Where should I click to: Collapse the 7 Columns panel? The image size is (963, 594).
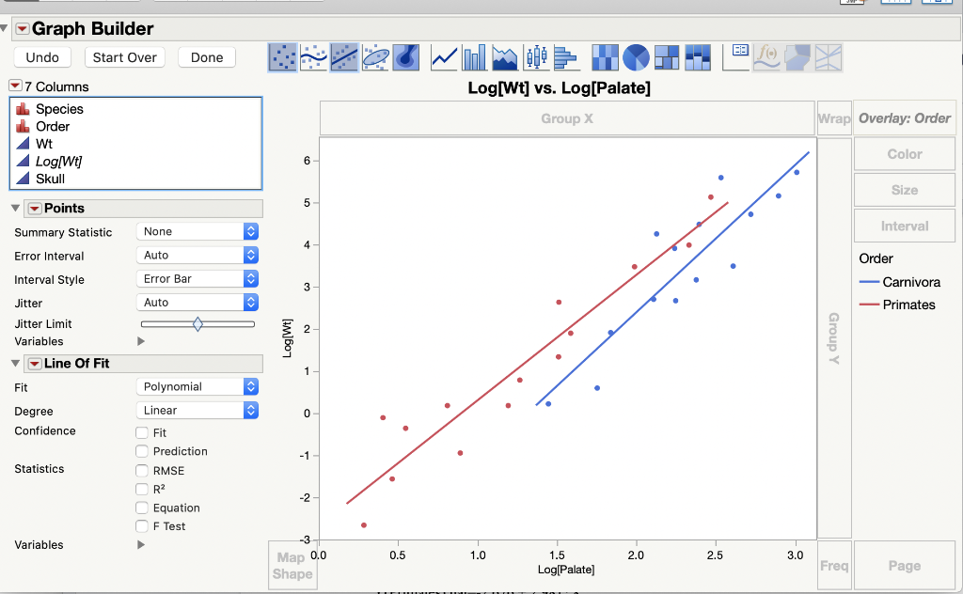click(x=13, y=86)
